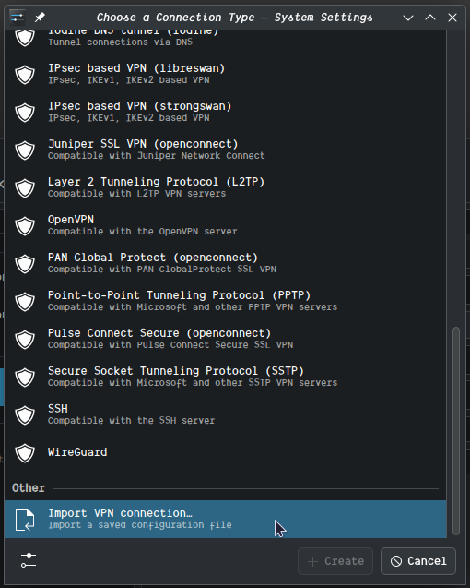The width and height of the screenshot is (470, 588).
Task: Click 'Compatible with L2TP VPN servers' text
Action: pos(136,194)
